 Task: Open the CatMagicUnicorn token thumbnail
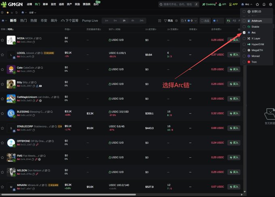[11, 99]
